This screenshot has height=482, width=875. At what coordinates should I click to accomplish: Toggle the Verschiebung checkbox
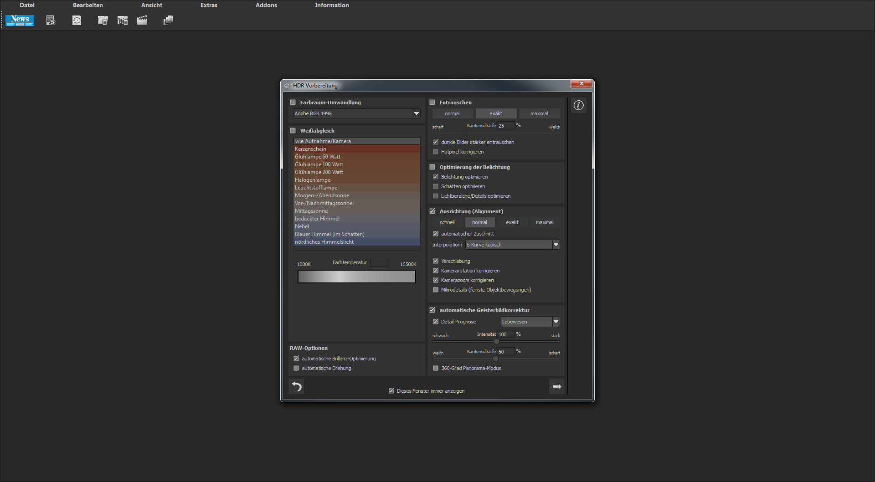(436, 261)
